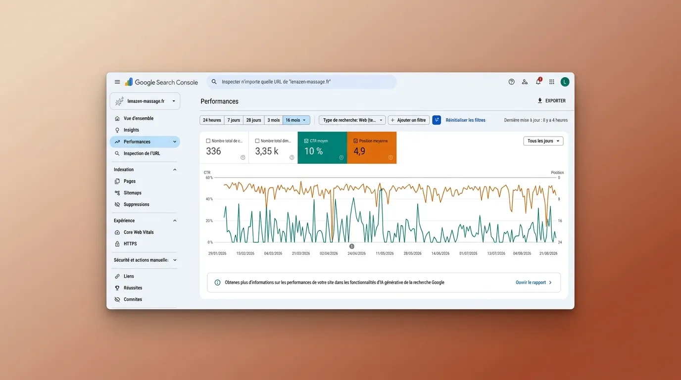Screen dimensions: 681x380
Task: Click the pages icon beside Pages
Action: (117, 181)
